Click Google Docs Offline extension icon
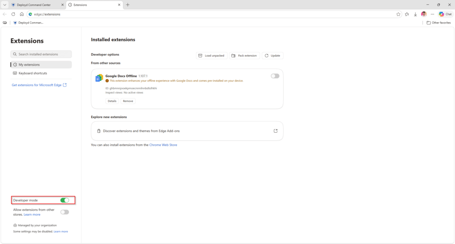Screen dimensions: 455x244 point(99,78)
